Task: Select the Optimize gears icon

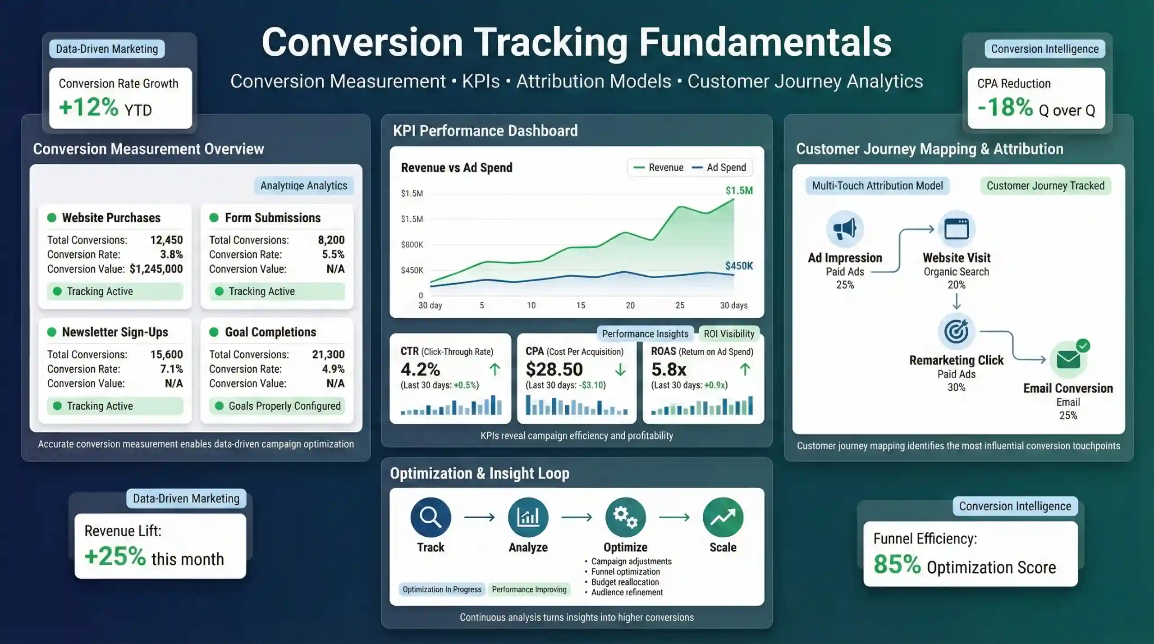Action: (625, 517)
